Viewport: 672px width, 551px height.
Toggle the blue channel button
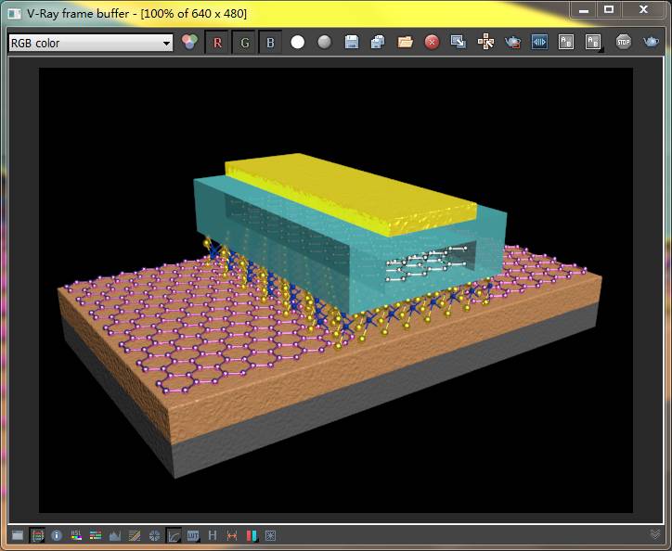pyautogui.click(x=270, y=43)
